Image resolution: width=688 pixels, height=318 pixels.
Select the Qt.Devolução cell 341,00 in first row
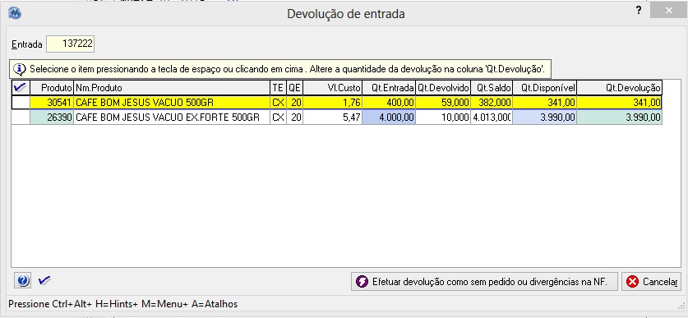[619, 103]
